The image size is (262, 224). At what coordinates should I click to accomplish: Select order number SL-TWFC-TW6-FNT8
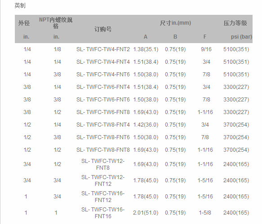point(103,112)
